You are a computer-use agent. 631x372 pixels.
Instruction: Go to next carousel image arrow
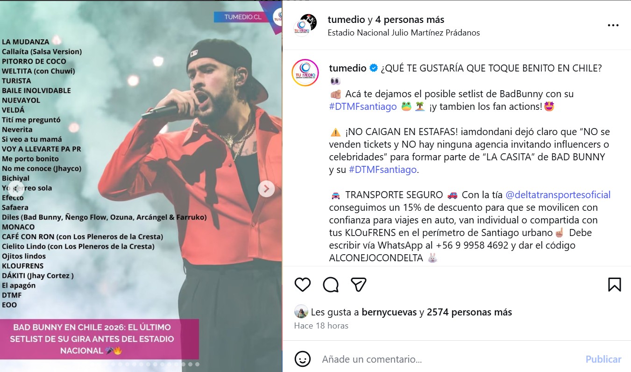tap(266, 189)
